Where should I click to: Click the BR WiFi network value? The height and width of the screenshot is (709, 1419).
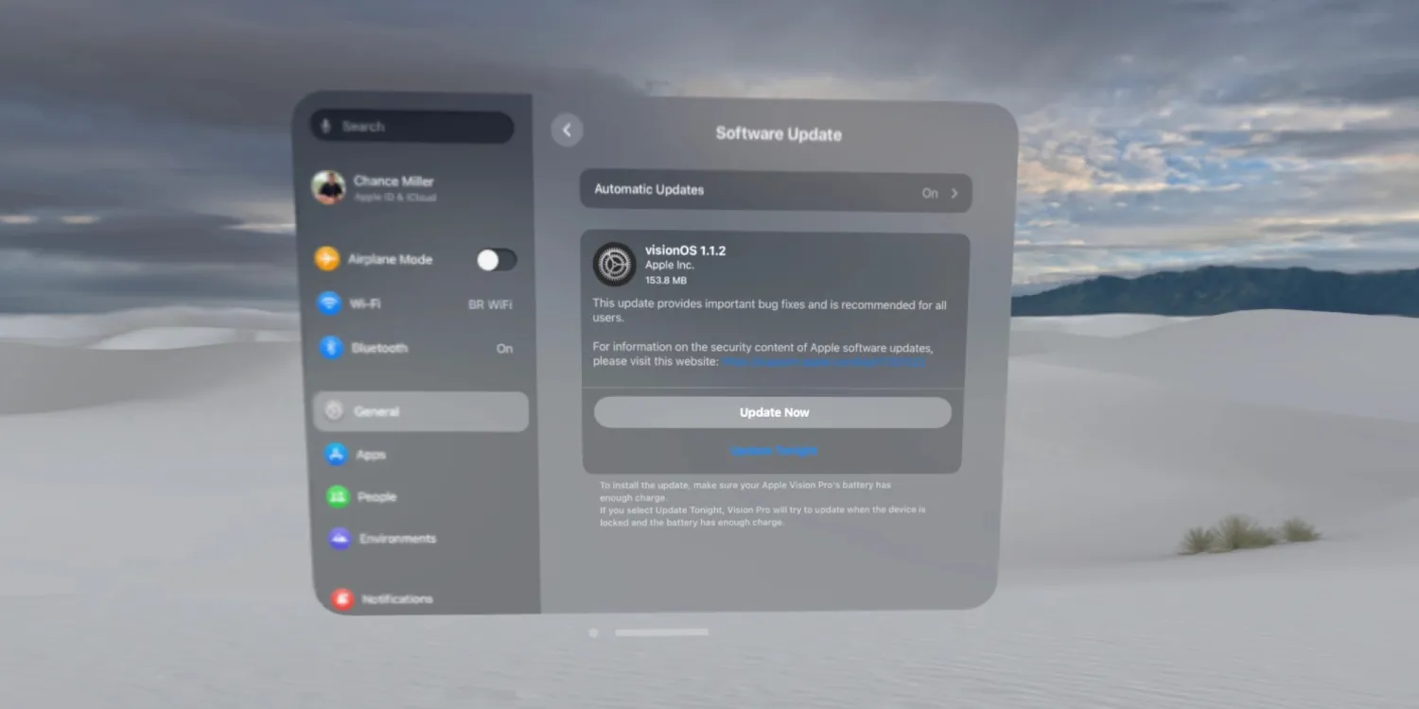(x=490, y=304)
